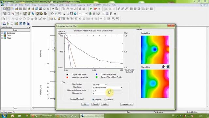This screenshot has width=209, height=118.
Task: Select the circle drawing tool
Action: (24, 19)
